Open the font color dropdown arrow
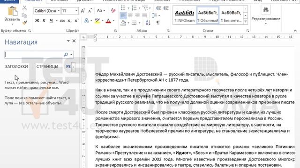Image resolution: width=300 pixels, height=168 pixels. pyautogui.click(x=113, y=21)
